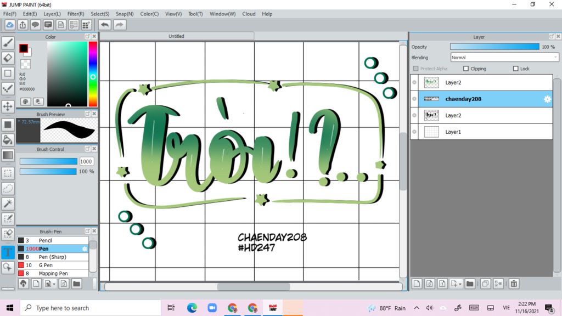Click the canvas horizontal scrollbar
562x316 pixels.
coord(254,286)
